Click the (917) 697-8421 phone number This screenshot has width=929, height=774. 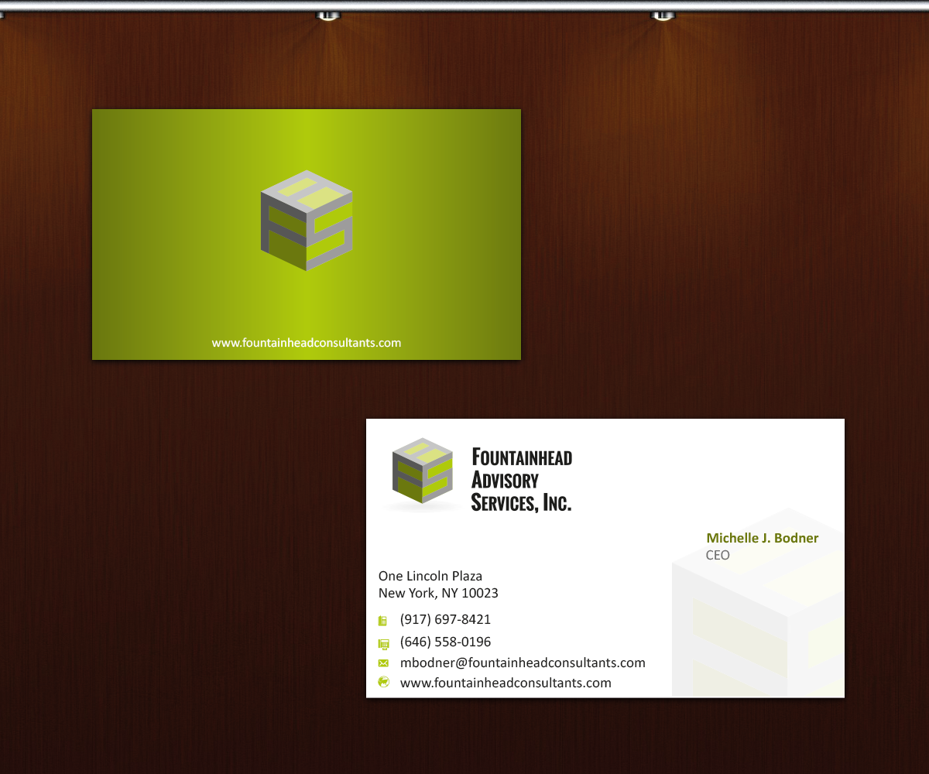445,619
